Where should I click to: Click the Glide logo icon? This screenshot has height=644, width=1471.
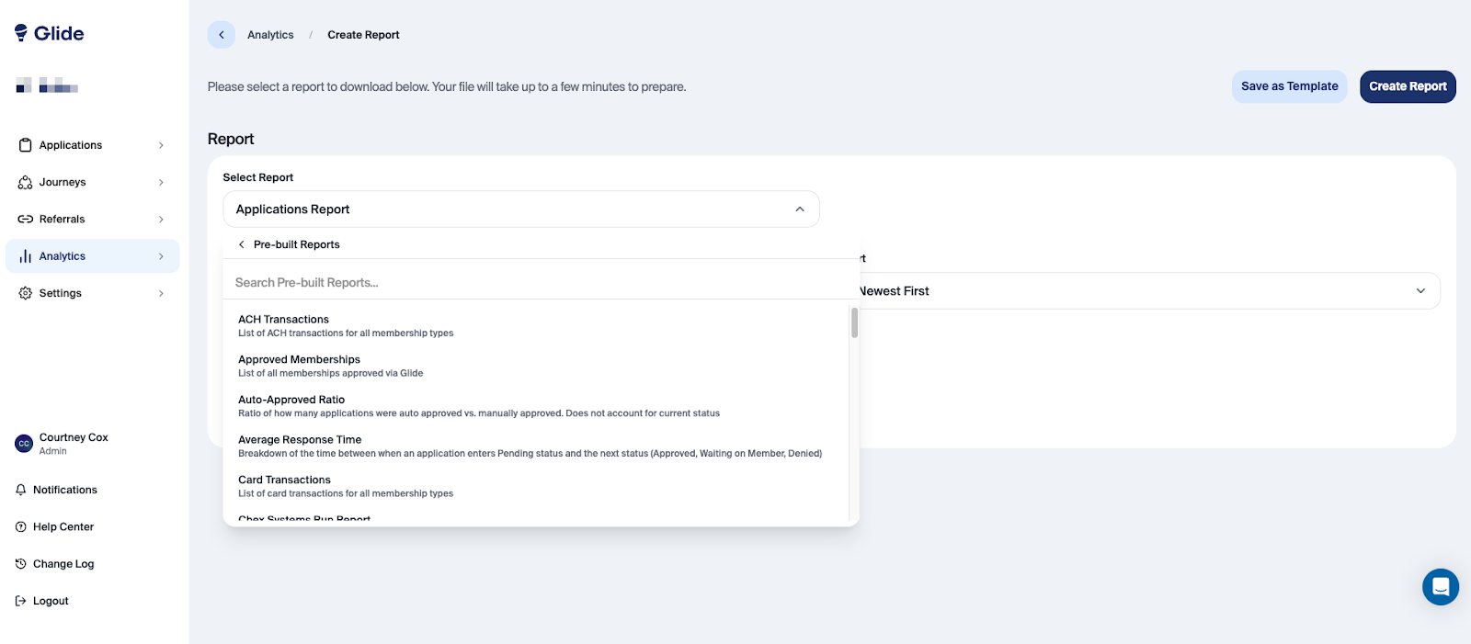21,33
